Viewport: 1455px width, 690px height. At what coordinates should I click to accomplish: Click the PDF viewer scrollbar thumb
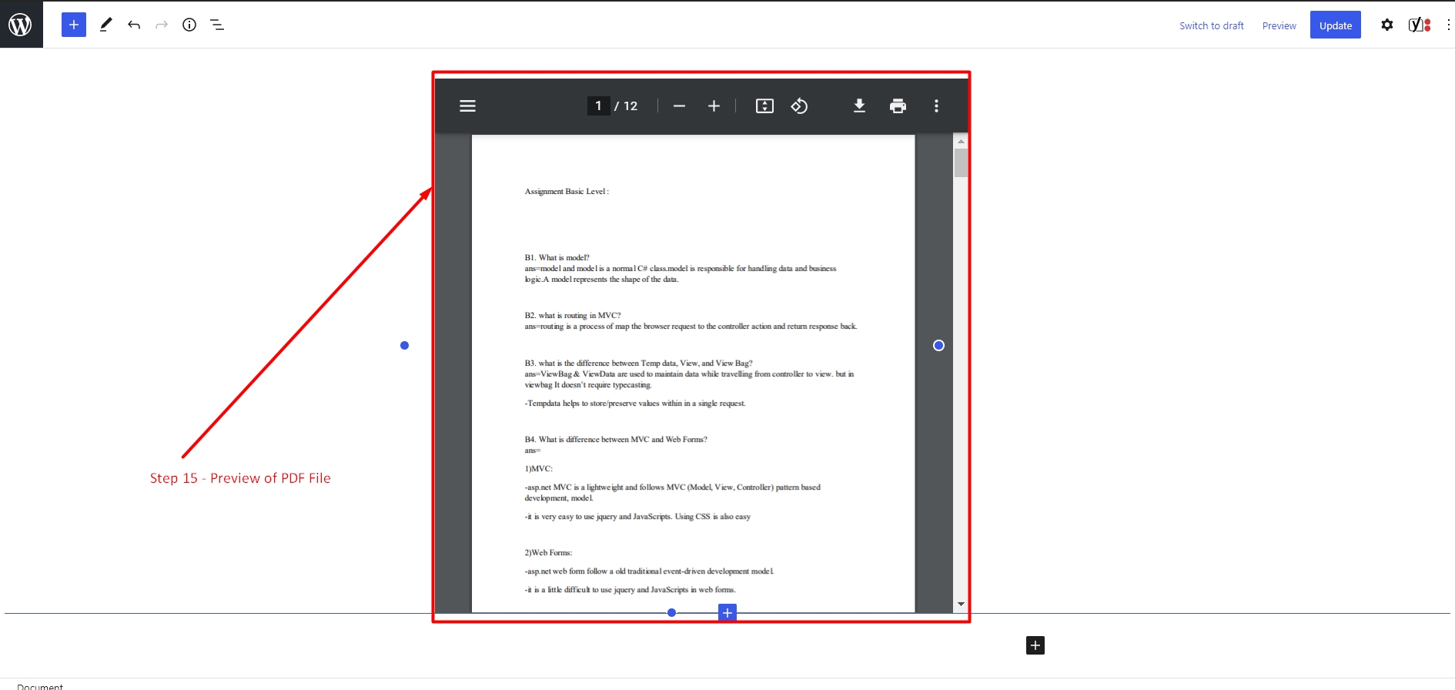pyautogui.click(x=961, y=162)
